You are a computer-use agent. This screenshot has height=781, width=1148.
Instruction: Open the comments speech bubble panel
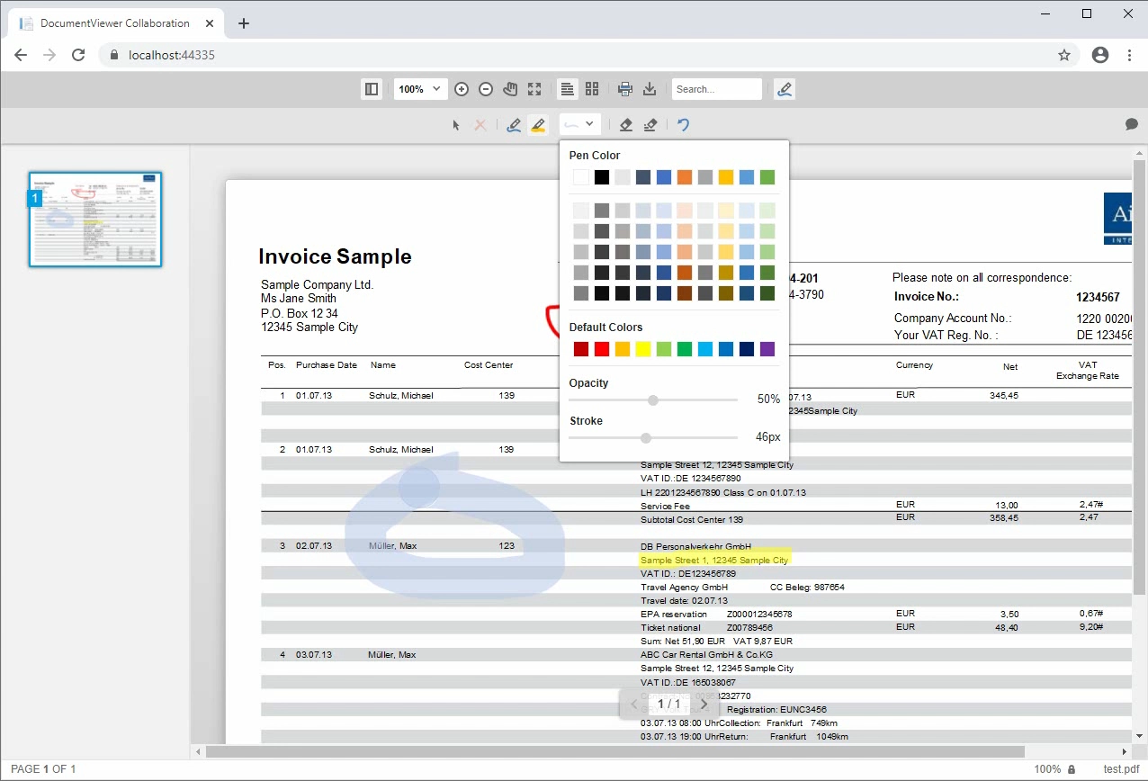tap(1132, 124)
